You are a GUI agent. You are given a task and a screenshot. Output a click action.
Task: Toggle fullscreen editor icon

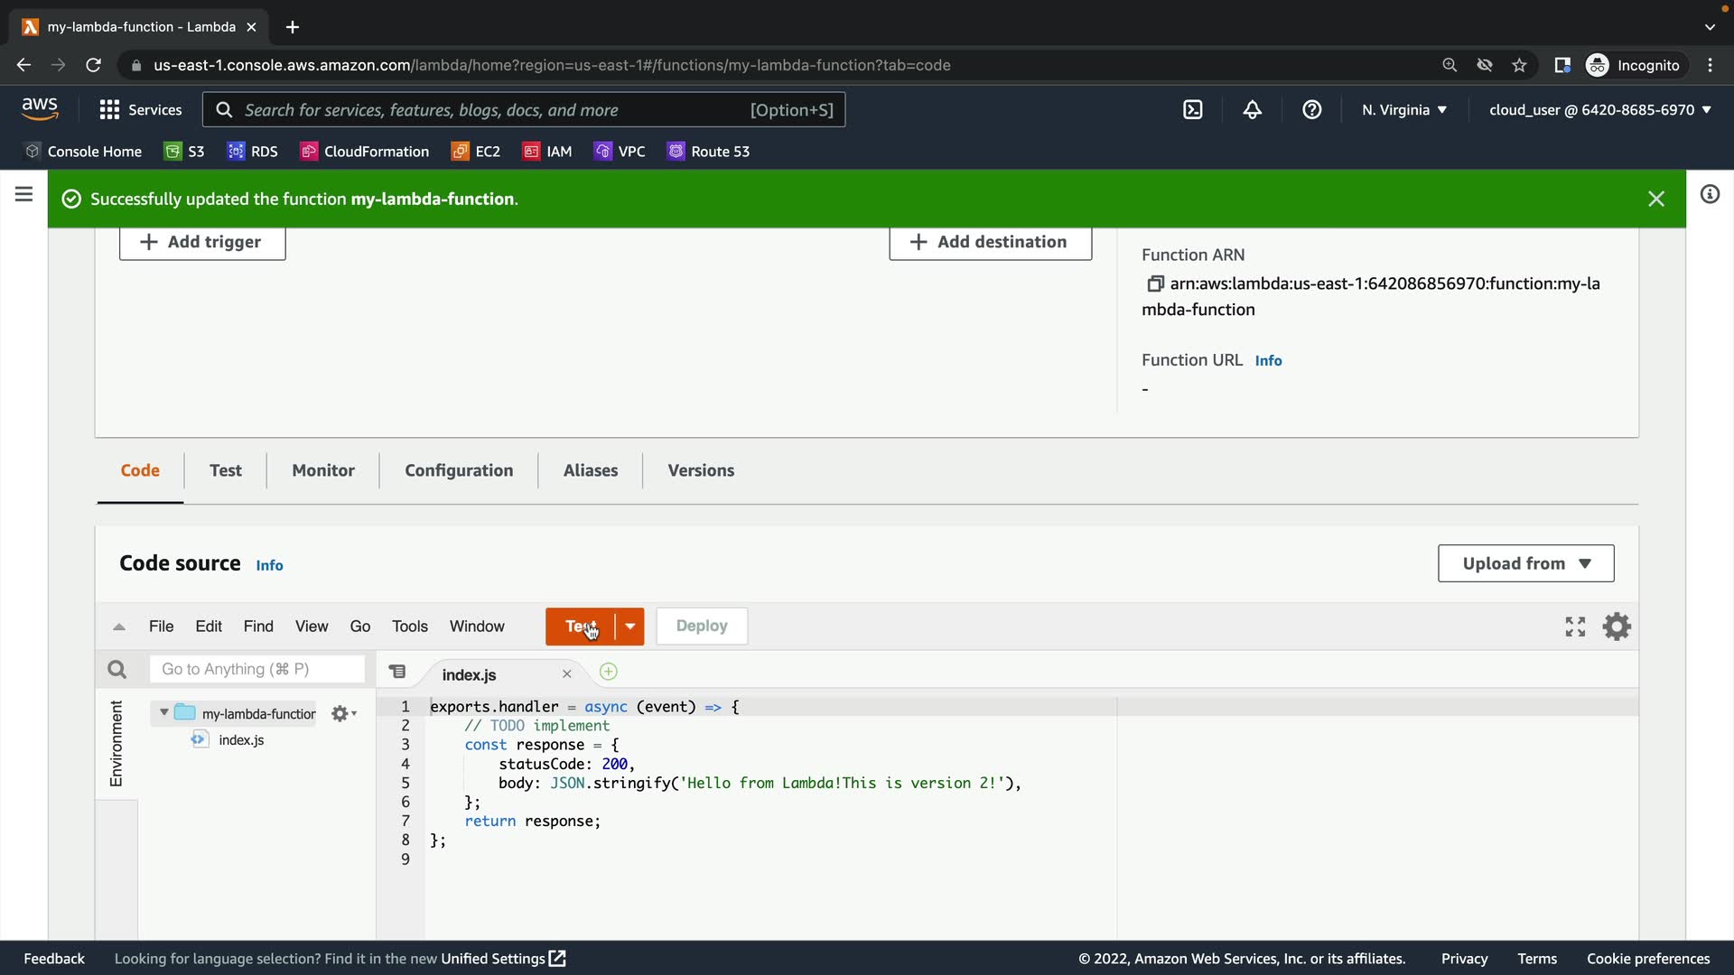point(1575,627)
